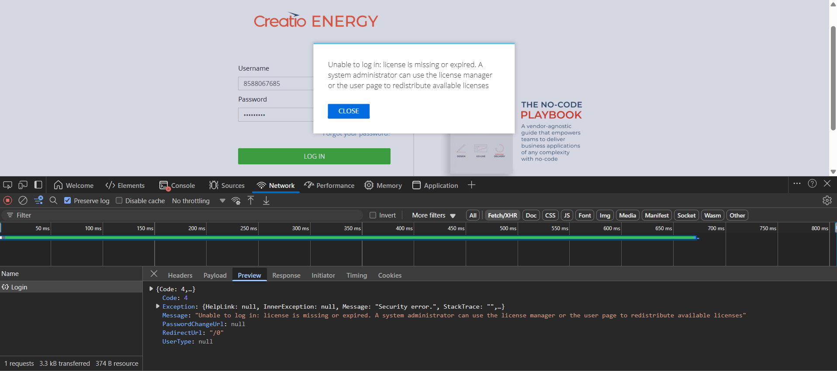Click the export HAR download arrow
837x371 pixels.
tap(266, 201)
